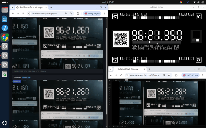Open Chrome three-dot menu in Fleet Console window

coord(203,75)
